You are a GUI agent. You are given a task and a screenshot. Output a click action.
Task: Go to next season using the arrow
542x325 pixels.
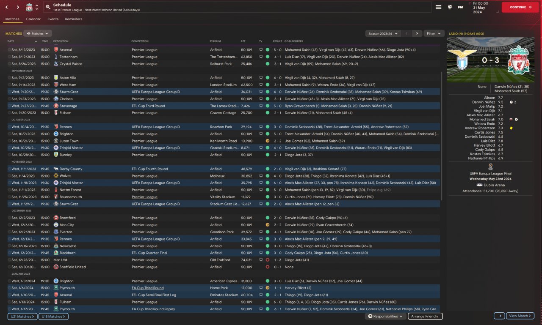(417, 33)
